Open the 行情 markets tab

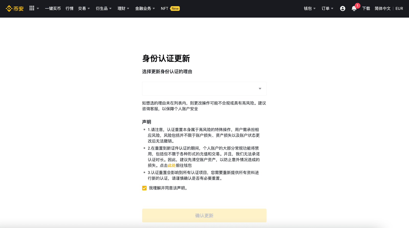click(x=70, y=8)
